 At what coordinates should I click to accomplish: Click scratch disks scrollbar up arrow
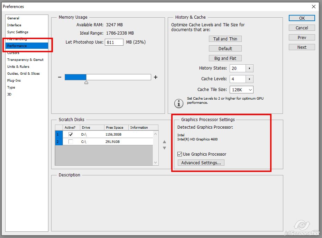pyautogui.click(x=155, y=134)
